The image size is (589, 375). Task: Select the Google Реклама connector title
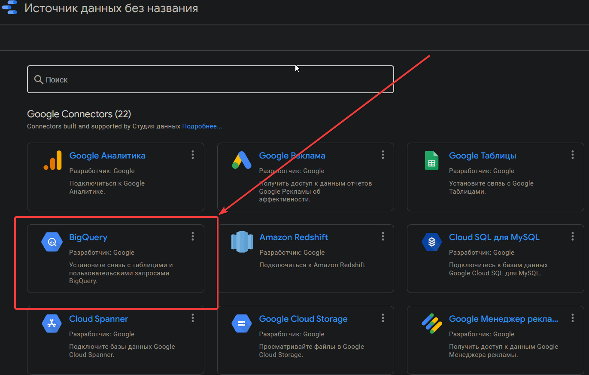(292, 155)
